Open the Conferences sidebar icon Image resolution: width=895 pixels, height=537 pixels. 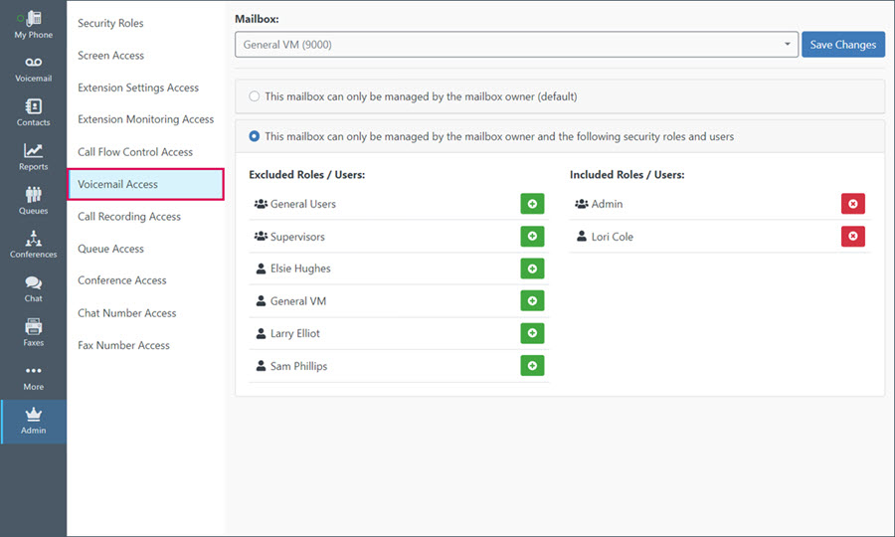33,238
